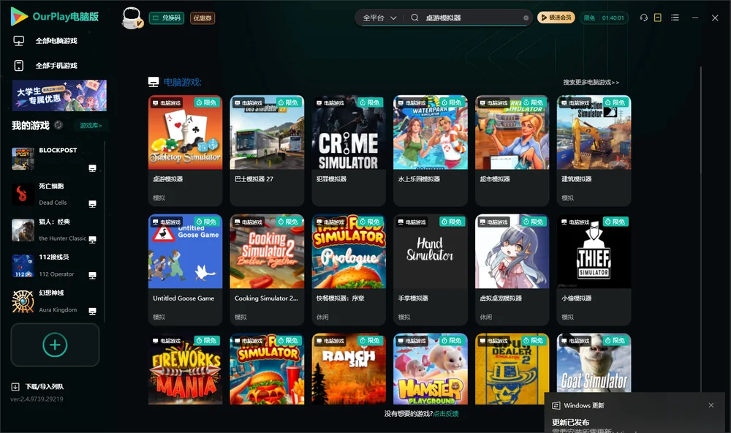
Task: Click the OurPlay logo icon
Action: tap(19, 17)
